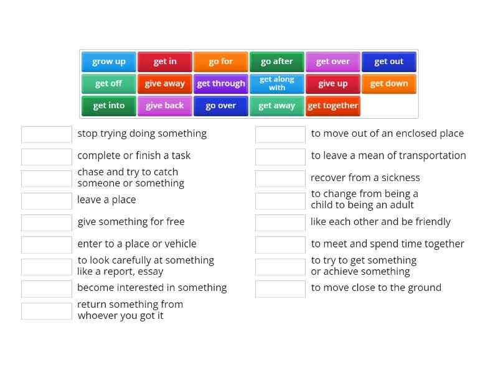Screen dimensions: 498x373
Task: Click the answer box beside 'leave a place'
Action: (x=46, y=200)
